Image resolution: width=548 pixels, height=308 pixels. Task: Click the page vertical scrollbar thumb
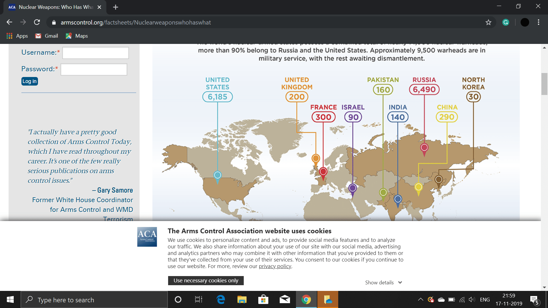click(544, 84)
